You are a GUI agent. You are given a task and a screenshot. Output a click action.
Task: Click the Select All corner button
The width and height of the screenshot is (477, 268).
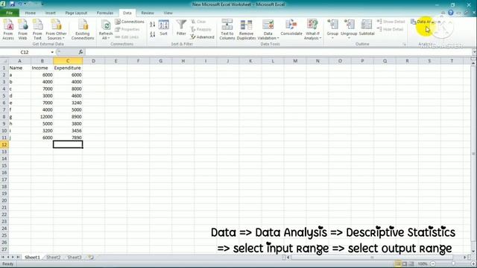pyautogui.click(x=4, y=61)
